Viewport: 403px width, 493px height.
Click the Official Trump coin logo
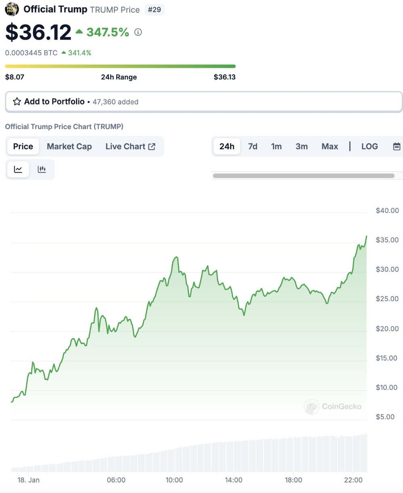click(x=12, y=9)
